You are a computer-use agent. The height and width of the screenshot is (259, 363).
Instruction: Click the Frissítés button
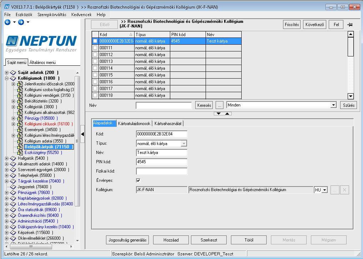tap(292, 25)
